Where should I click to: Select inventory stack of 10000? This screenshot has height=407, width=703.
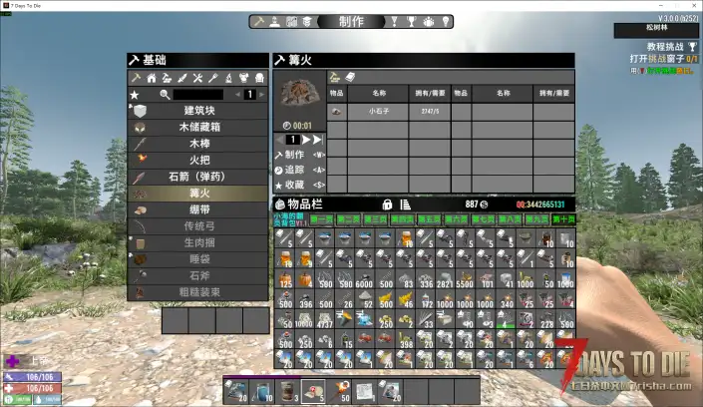[x=303, y=319]
